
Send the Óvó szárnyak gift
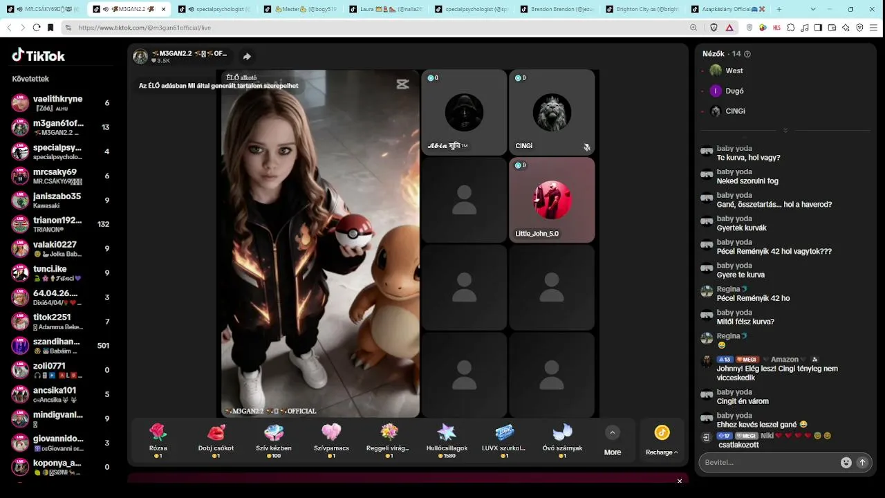pos(562,441)
